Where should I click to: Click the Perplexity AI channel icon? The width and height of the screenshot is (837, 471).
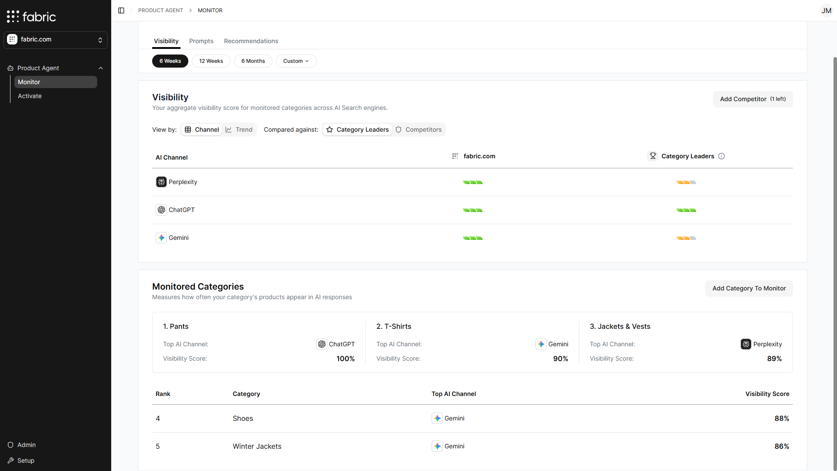click(x=161, y=182)
